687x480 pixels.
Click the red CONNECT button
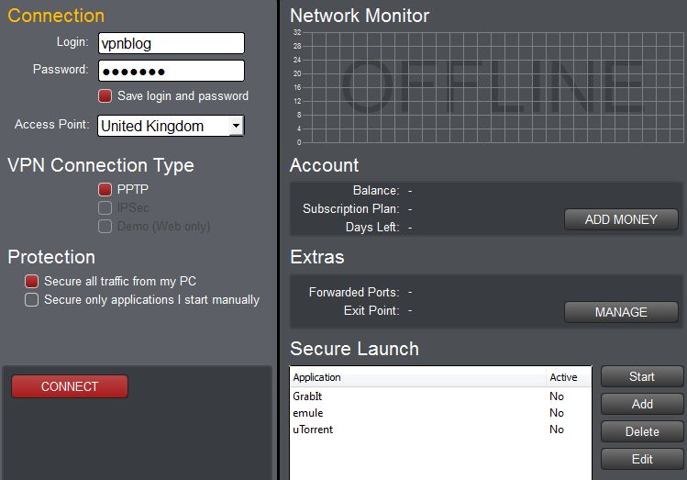click(70, 386)
